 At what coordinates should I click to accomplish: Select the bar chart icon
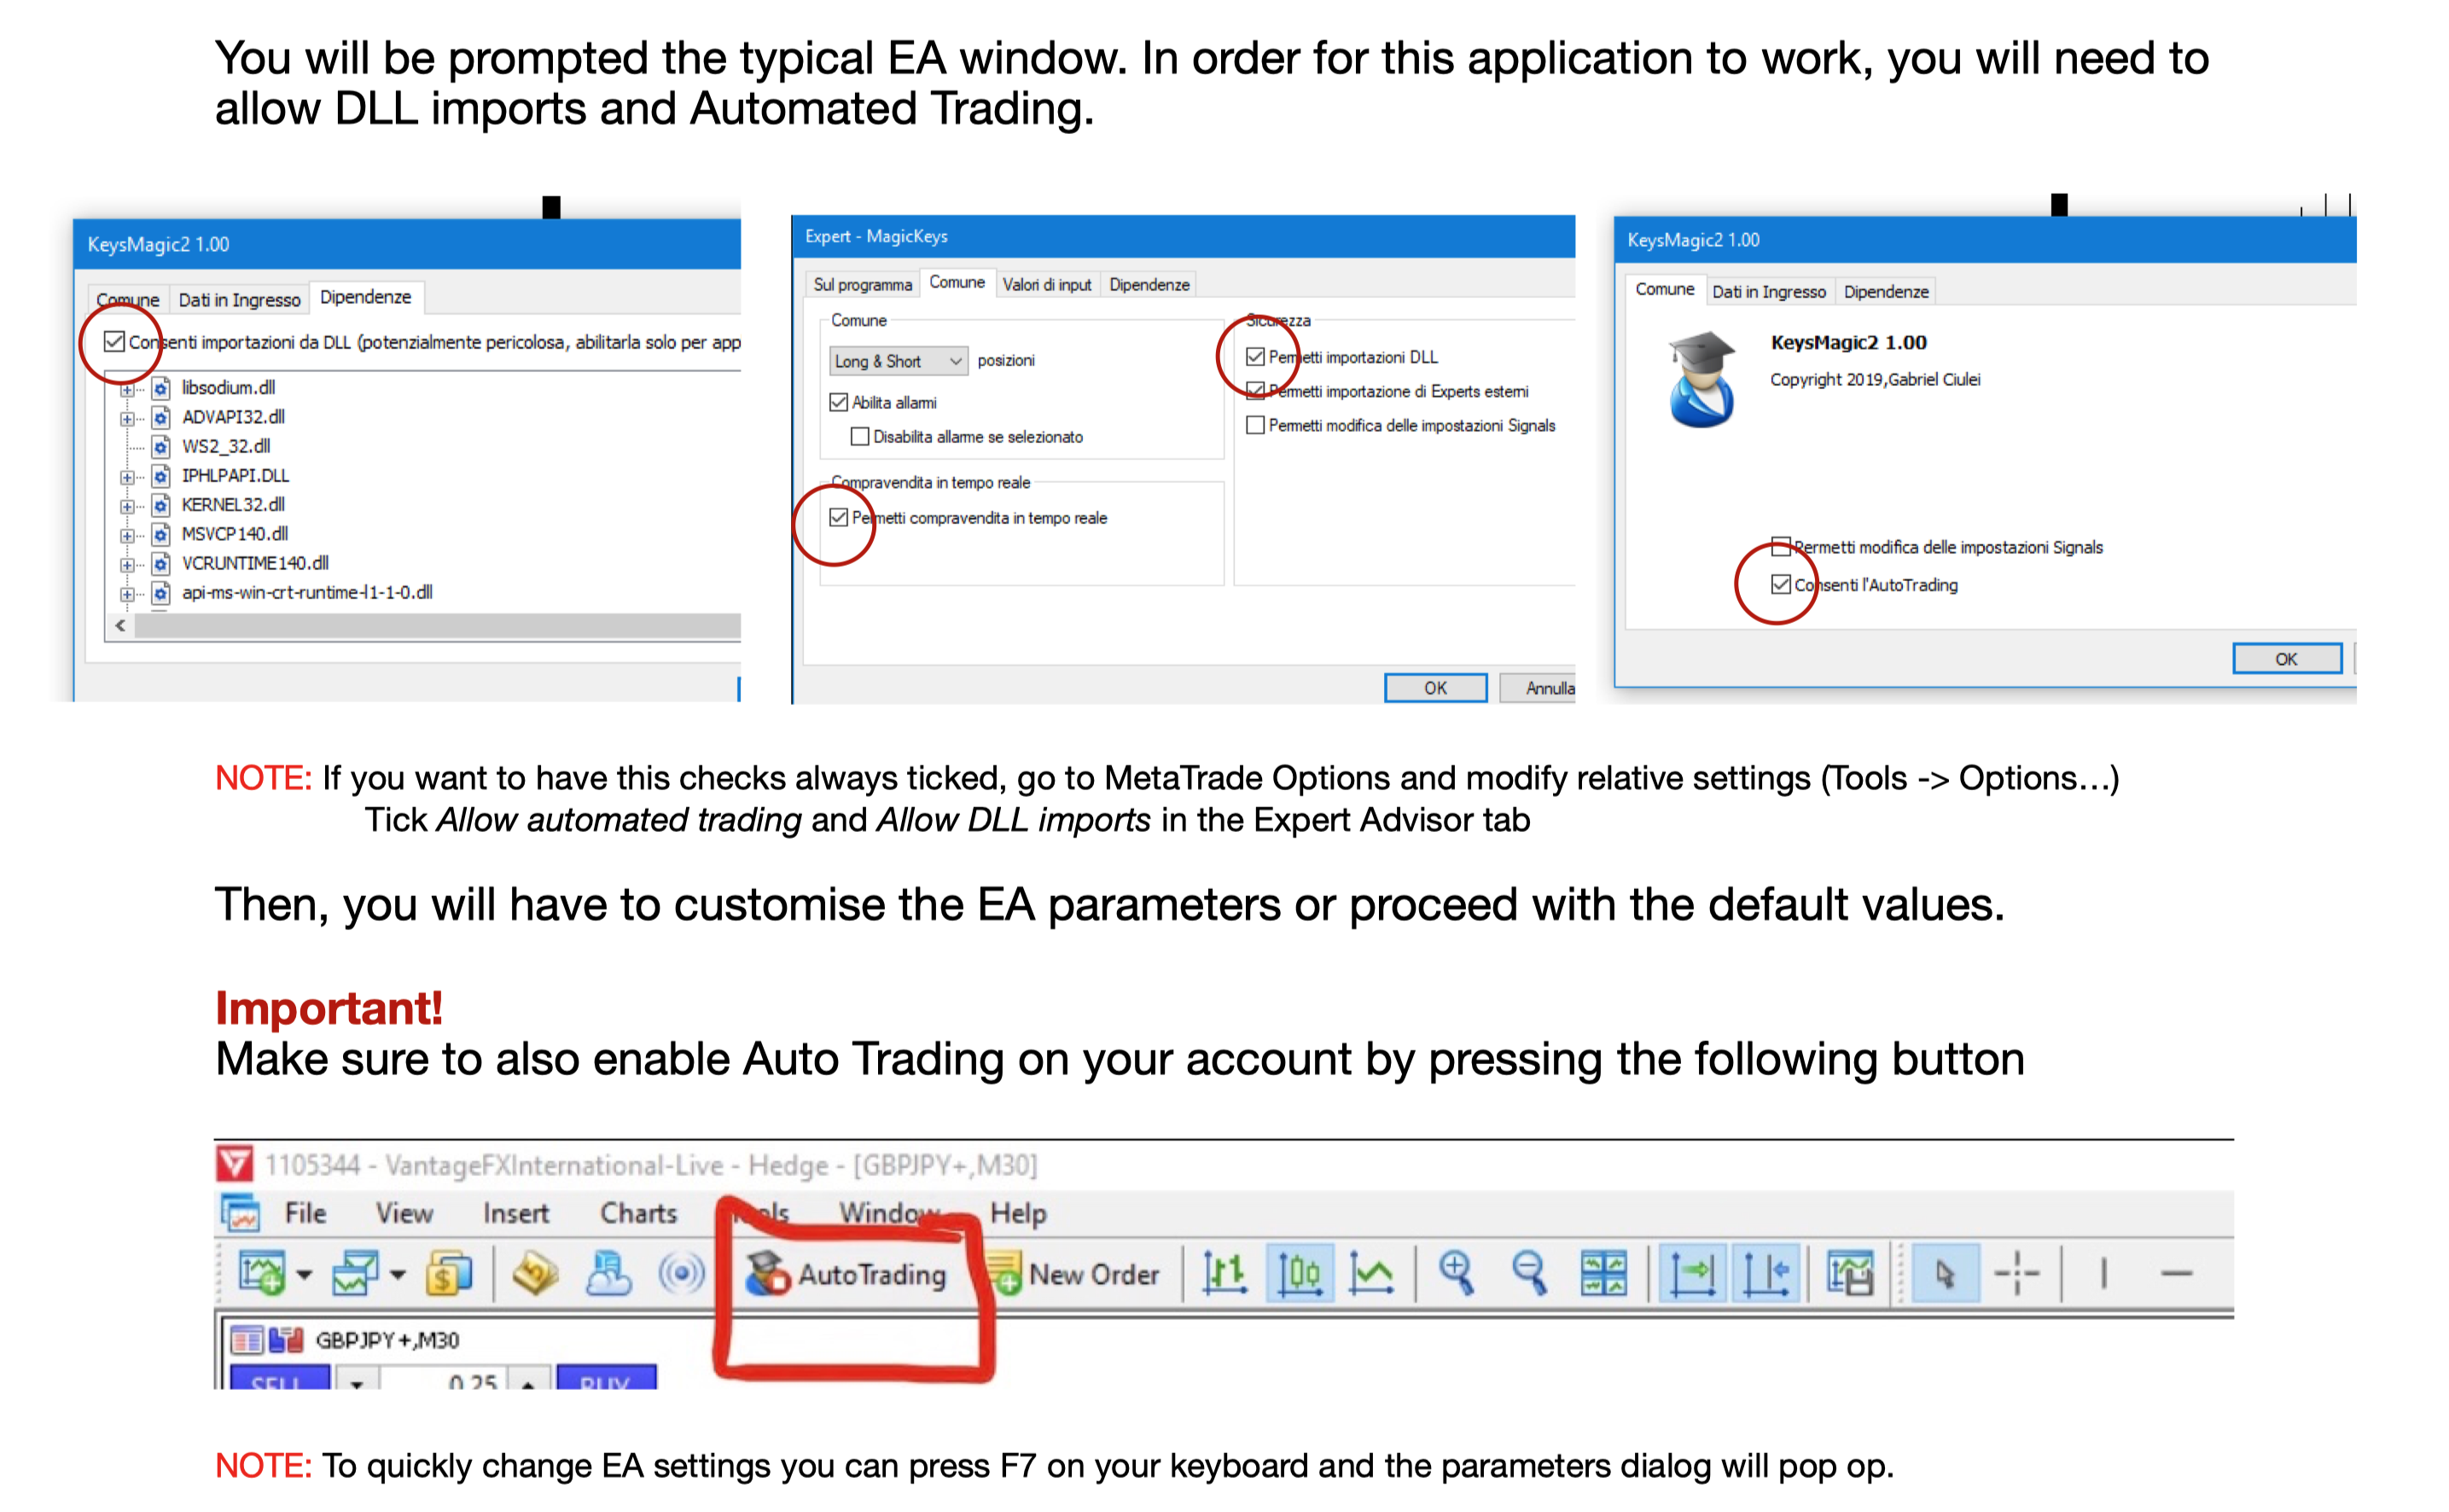pyautogui.click(x=1225, y=1273)
